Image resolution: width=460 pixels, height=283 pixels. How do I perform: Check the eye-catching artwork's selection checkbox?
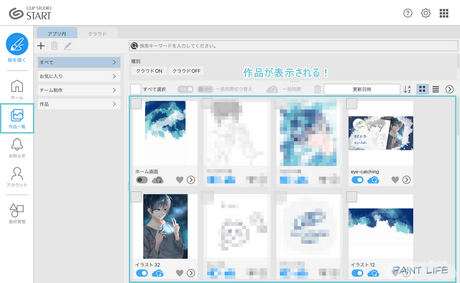(351, 103)
